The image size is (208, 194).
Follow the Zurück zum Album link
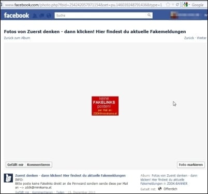(x=17, y=38)
